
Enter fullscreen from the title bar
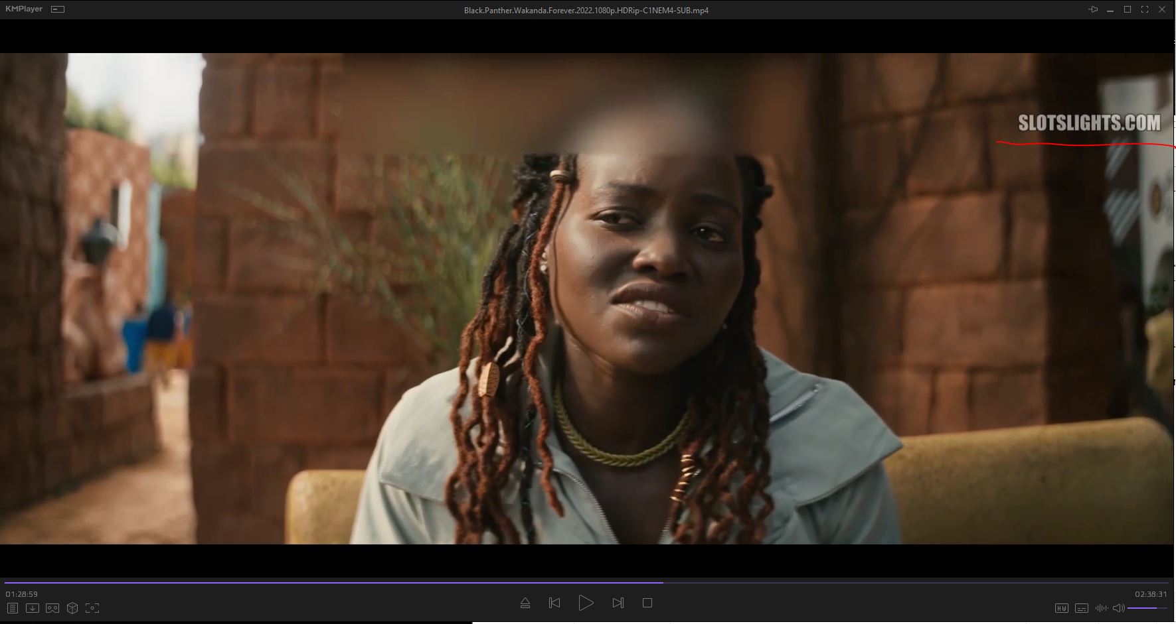(1145, 9)
